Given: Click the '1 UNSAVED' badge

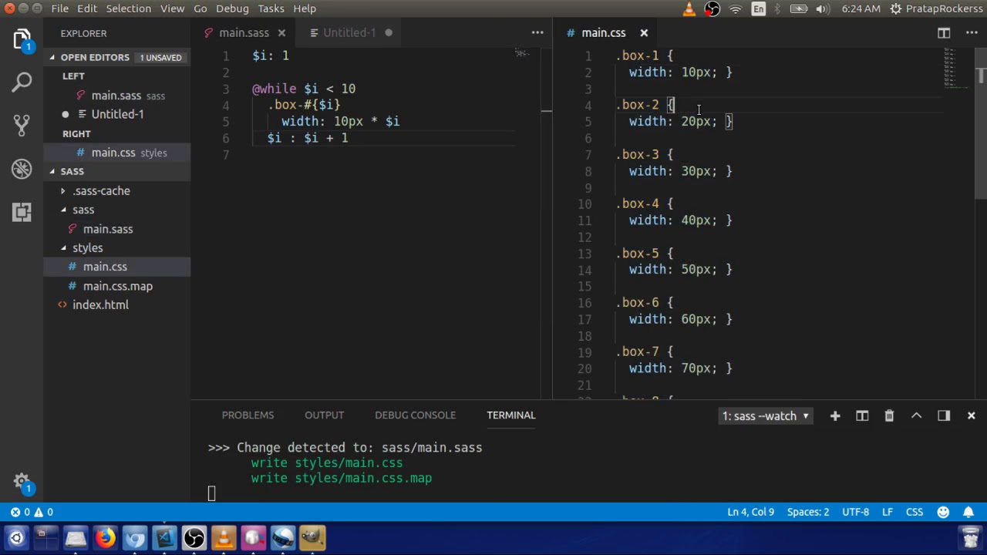Looking at the screenshot, I should (160, 57).
